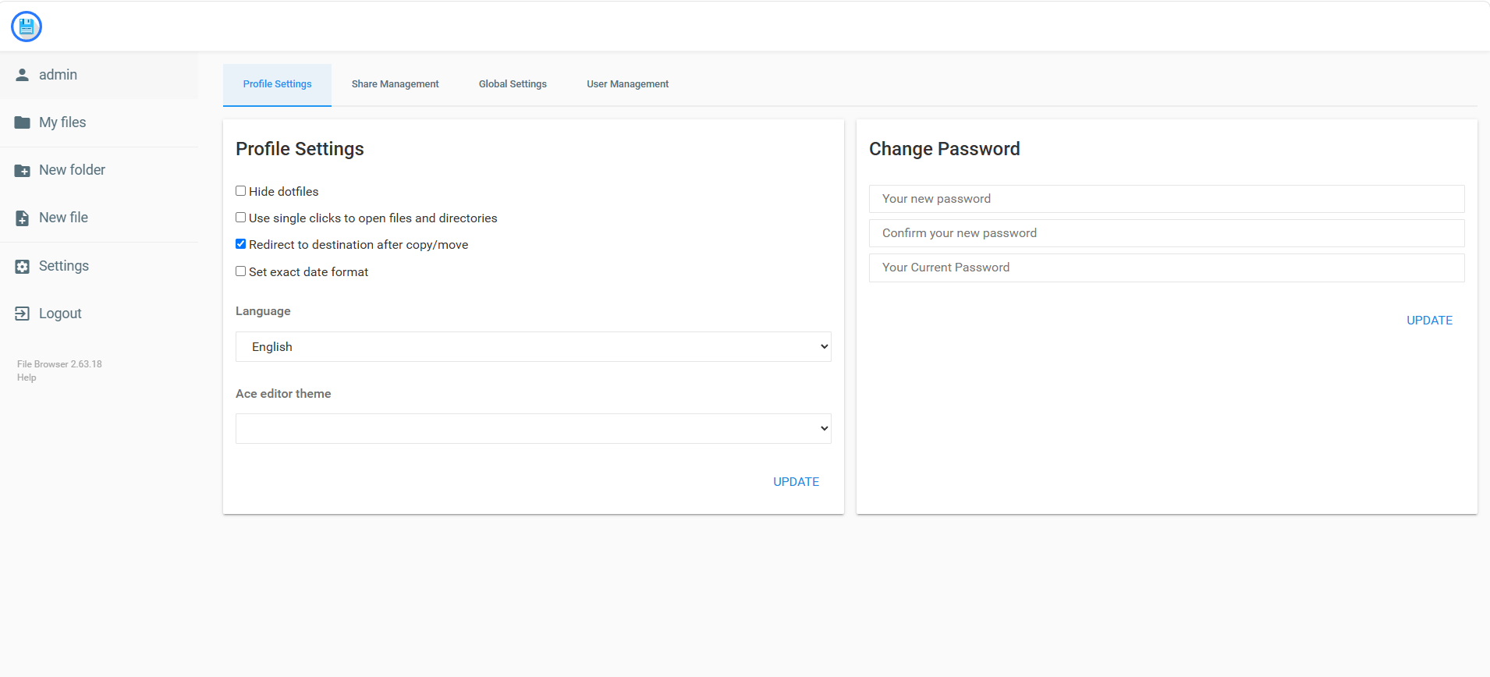
Task: Go to the User Management tab
Action: [628, 84]
